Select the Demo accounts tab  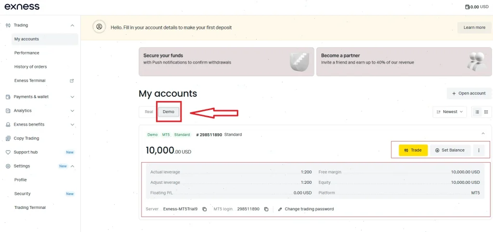click(x=169, y=112)
